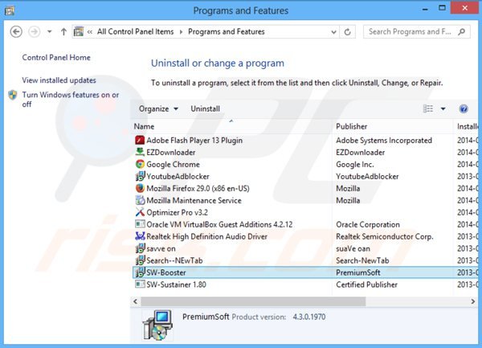
Task: Select Oracle VM VirtualBox Guest Additions 4.2.12
Action: pyautogui.click(x=219, y=224)
